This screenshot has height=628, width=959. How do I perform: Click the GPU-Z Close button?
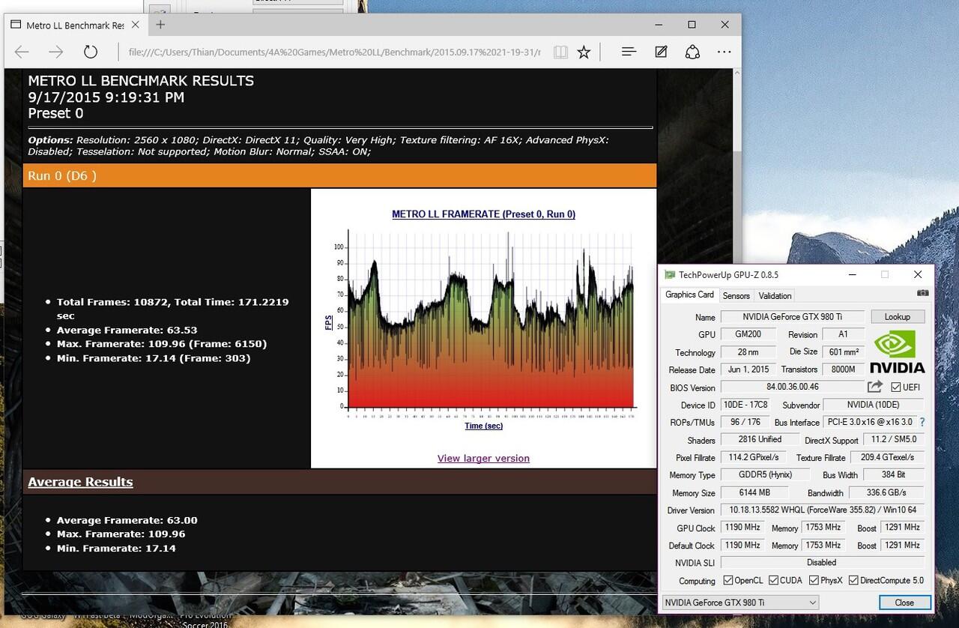pyautogui.click(x=904, y=603)
